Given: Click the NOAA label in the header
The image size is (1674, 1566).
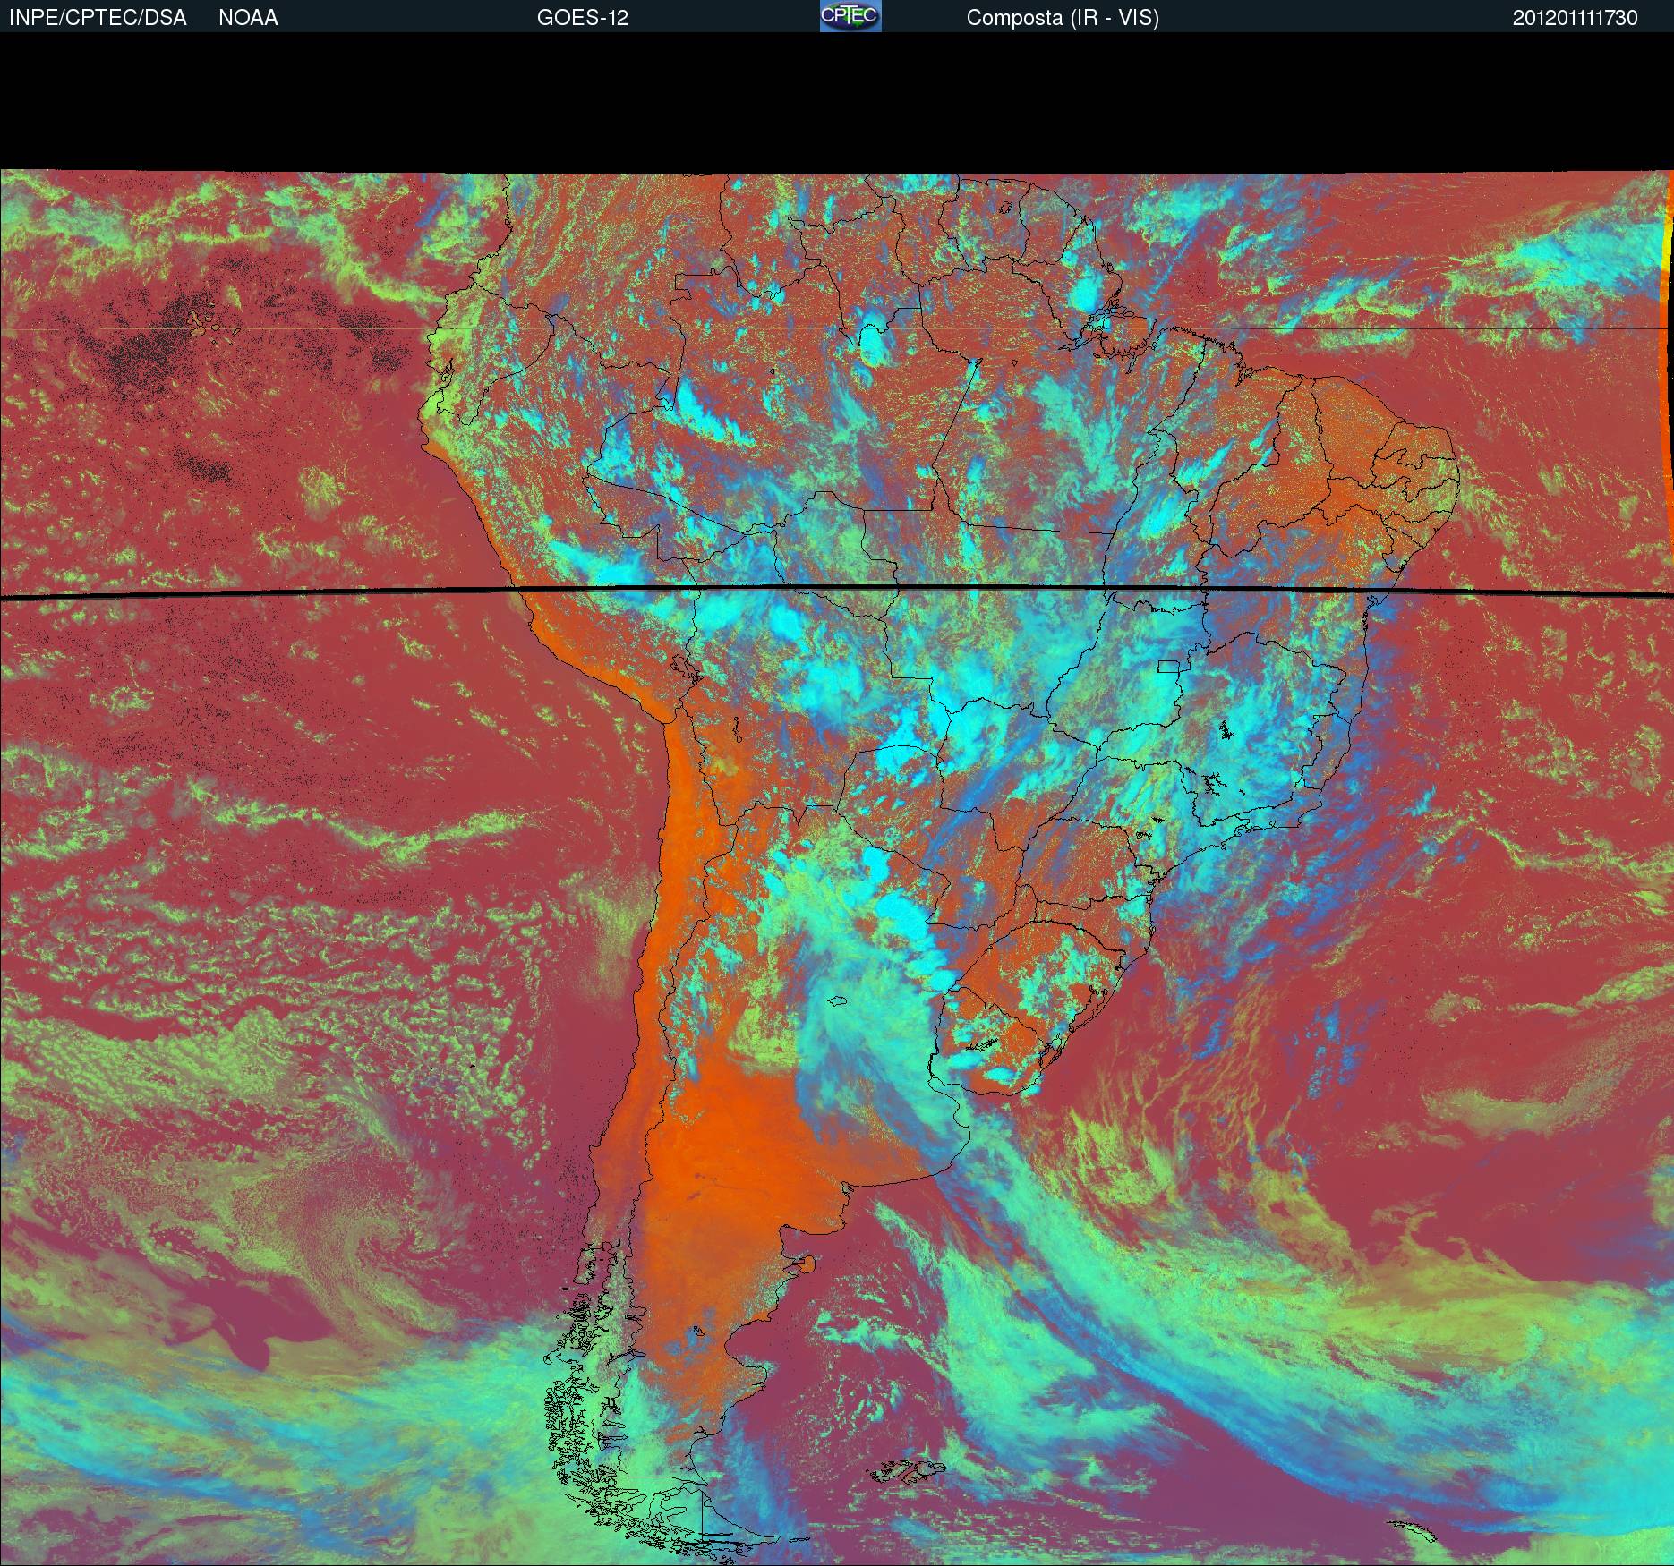Looking at the screenshot, I should (248, 18).
